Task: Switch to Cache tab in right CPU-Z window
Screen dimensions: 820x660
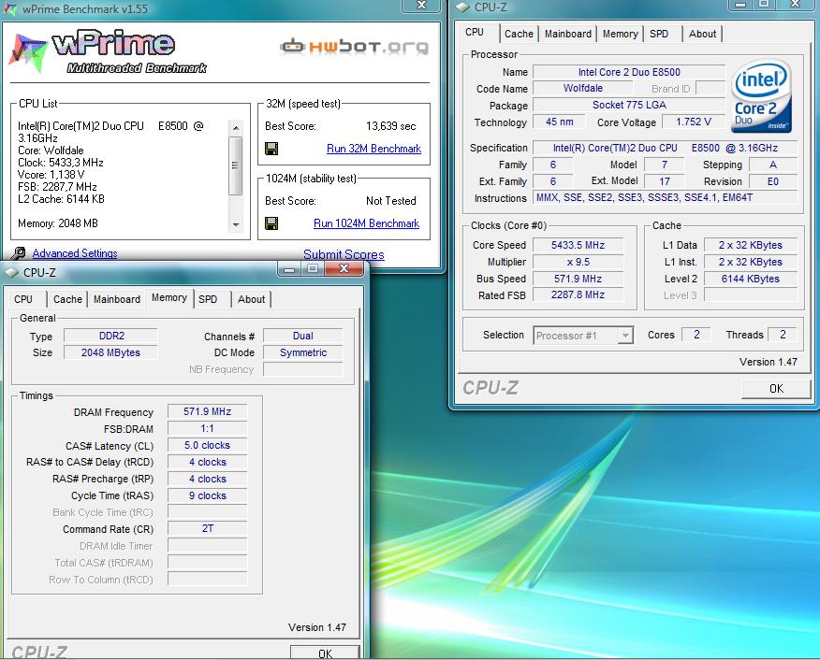Action: [519, 34]
